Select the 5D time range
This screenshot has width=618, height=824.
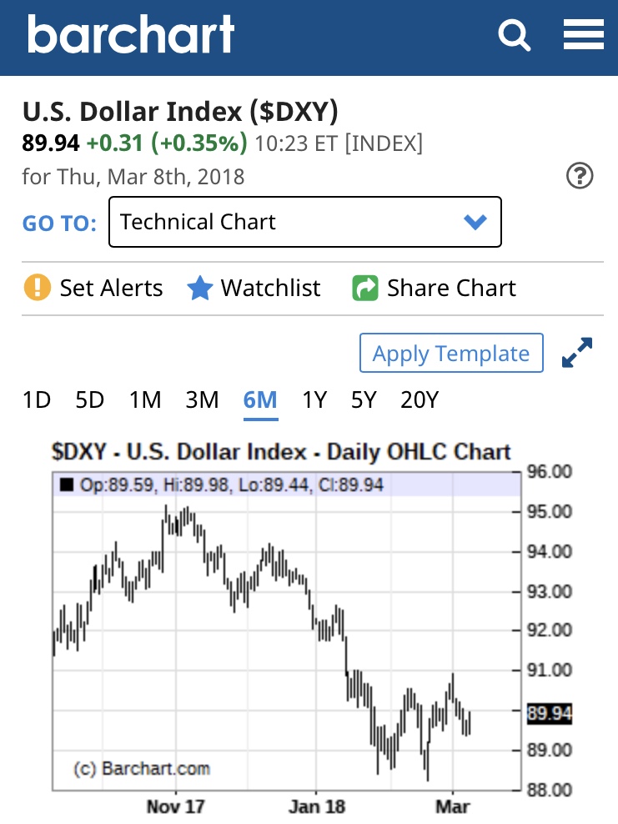point(89,400)
